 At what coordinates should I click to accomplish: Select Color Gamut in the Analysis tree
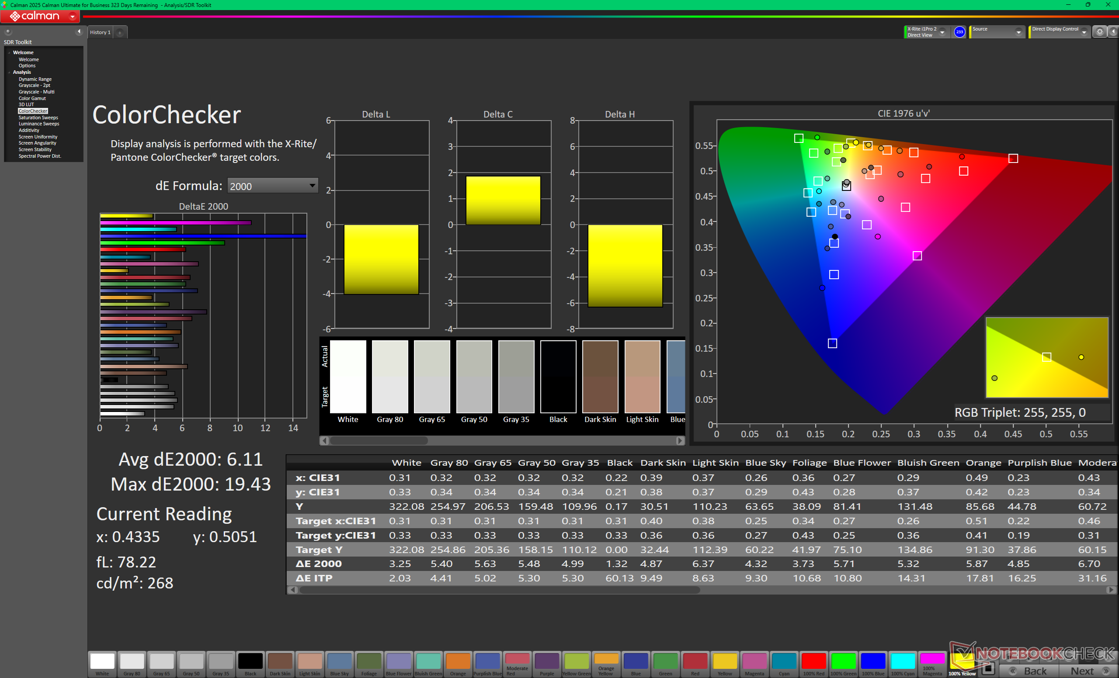32,98
